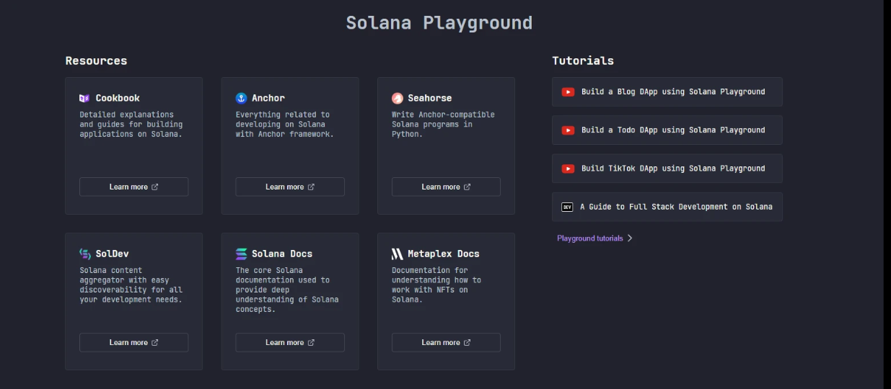Click the Metaplex Docs logo icon

(x=398, y=254)
